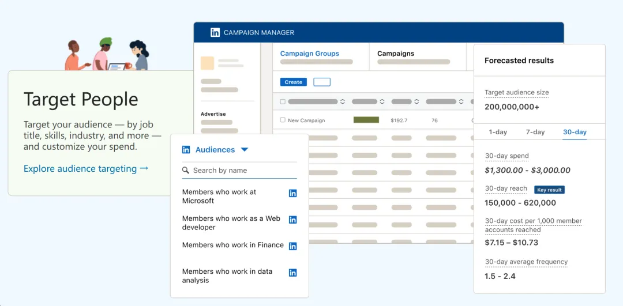
Task: Click the LinkedIn icon beside Audiences heading
Action: 186,150
